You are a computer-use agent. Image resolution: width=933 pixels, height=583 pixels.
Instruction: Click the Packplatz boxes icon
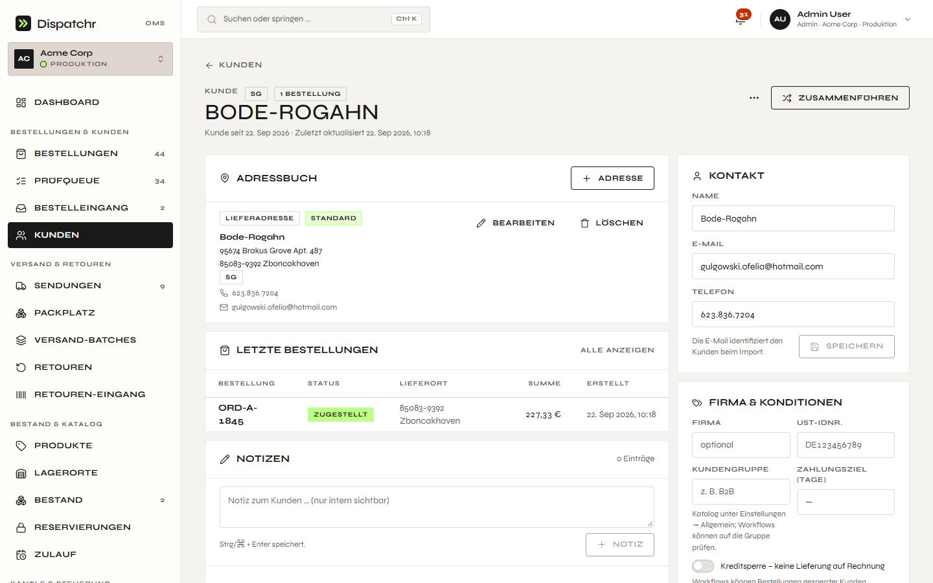(21, 313)
